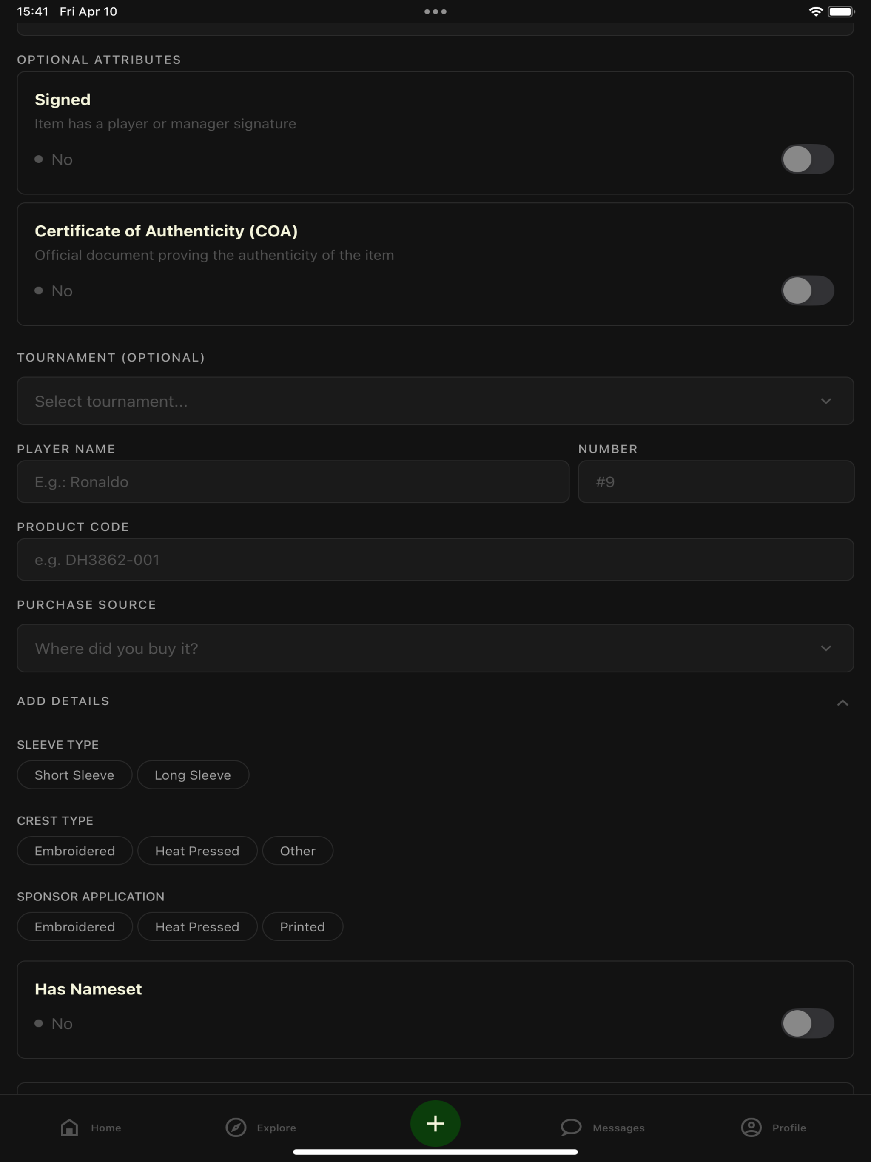Choose Long Sleeve option
The width and height of the screenshot is (871, 1162).
[x=193, y=775]
